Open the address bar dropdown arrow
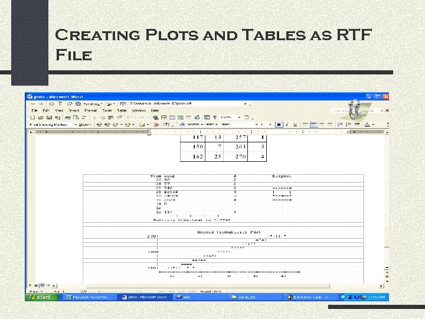The image size is (425, 319). click(245, 104)
